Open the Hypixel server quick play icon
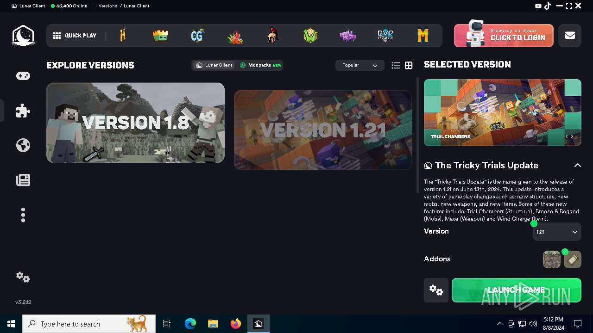Image resolution: width=593 pixels, height=333 pixels. click(x=123, y=36)
